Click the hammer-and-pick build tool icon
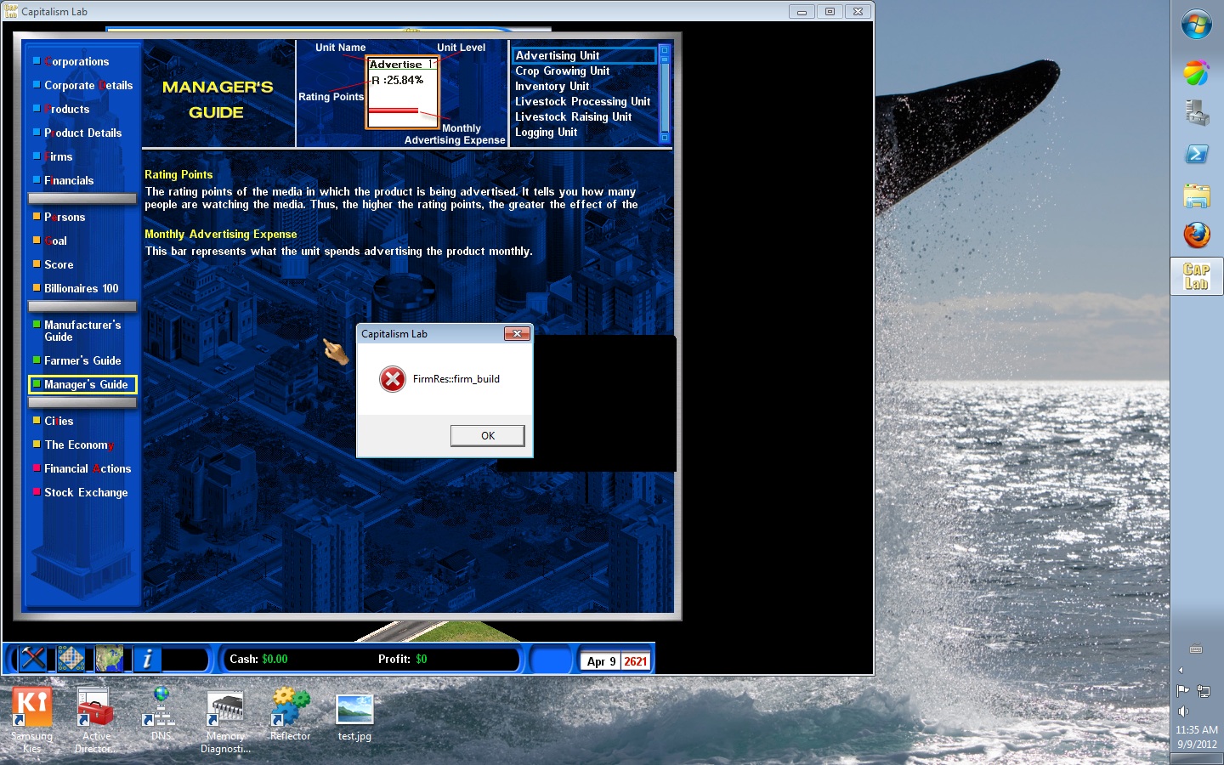The width and height of the screenshot is (1224, 765). (x=34, y=659)
